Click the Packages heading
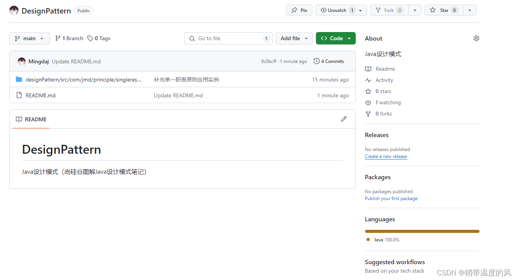Image resolution: width=517 pixels, height=280 pixels. pyautogui.click(x=378, y=177)
